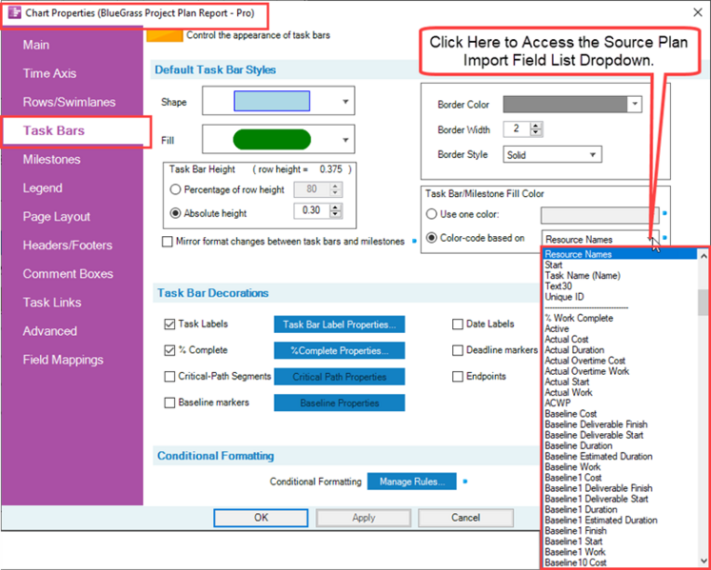Viewport: 711px width, 570px height.
Task: Open the Comment Boxes tab
Action: [68, 274]
